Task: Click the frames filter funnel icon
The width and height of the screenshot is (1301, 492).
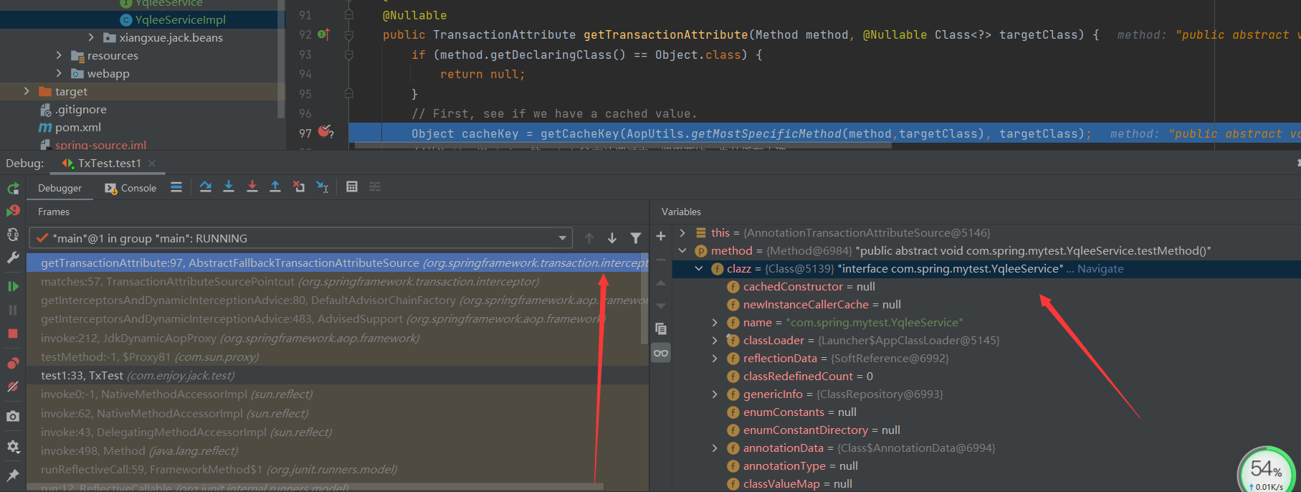Action: (636, 238)
